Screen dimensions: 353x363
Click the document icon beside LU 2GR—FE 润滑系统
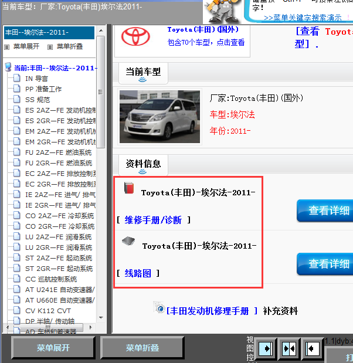pos(16,247)
